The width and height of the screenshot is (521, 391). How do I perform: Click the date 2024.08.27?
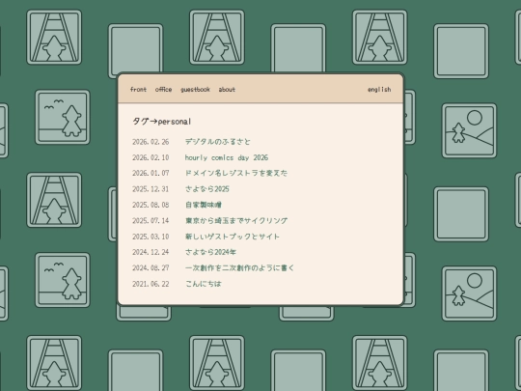coord(151,268)
